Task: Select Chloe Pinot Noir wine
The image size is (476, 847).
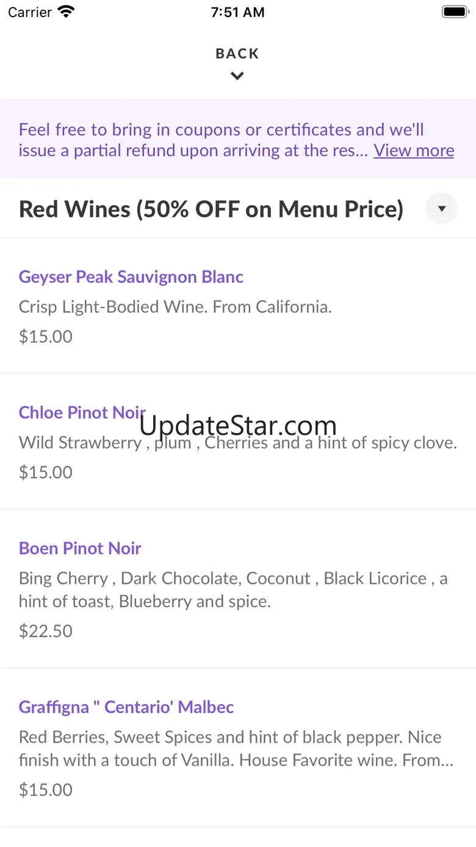Action: pos(82,412)
